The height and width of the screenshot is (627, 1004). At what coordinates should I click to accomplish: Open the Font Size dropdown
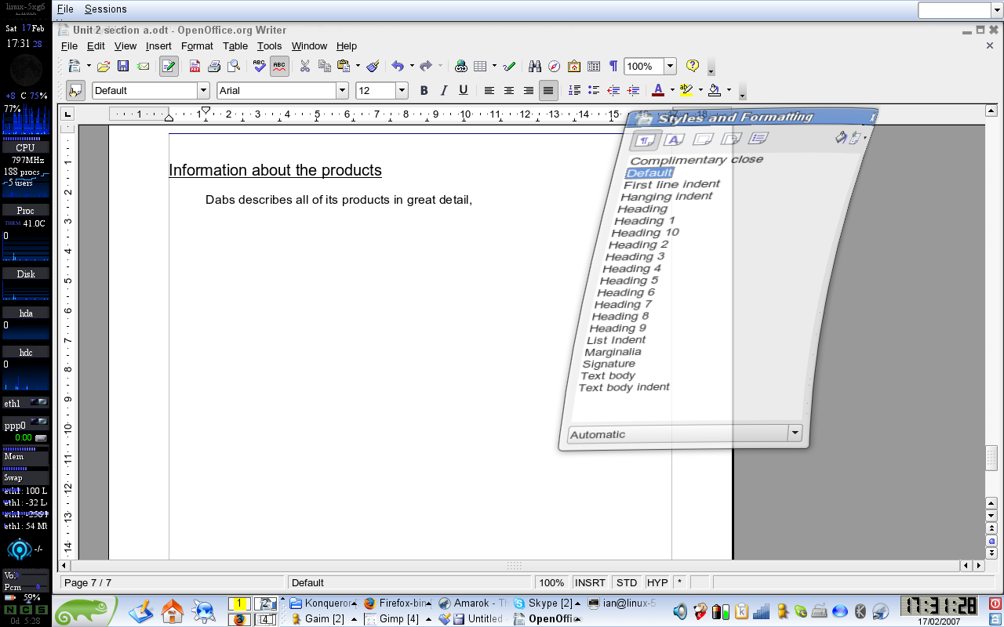pyautogui.click(x=402, y=91)
